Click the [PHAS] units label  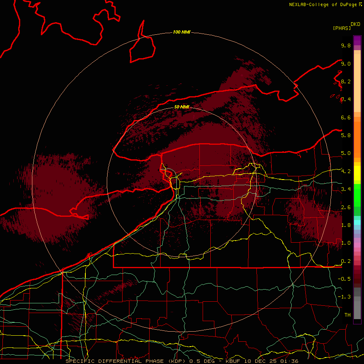click(x=342, y=28)
